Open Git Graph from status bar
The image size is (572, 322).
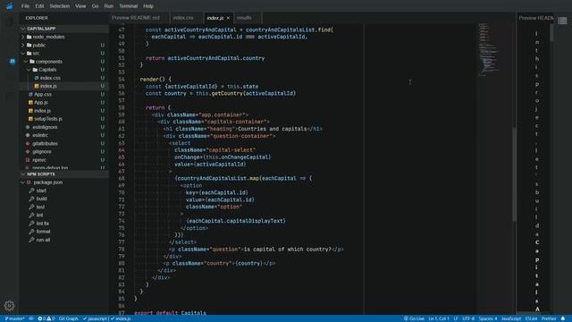68,318
